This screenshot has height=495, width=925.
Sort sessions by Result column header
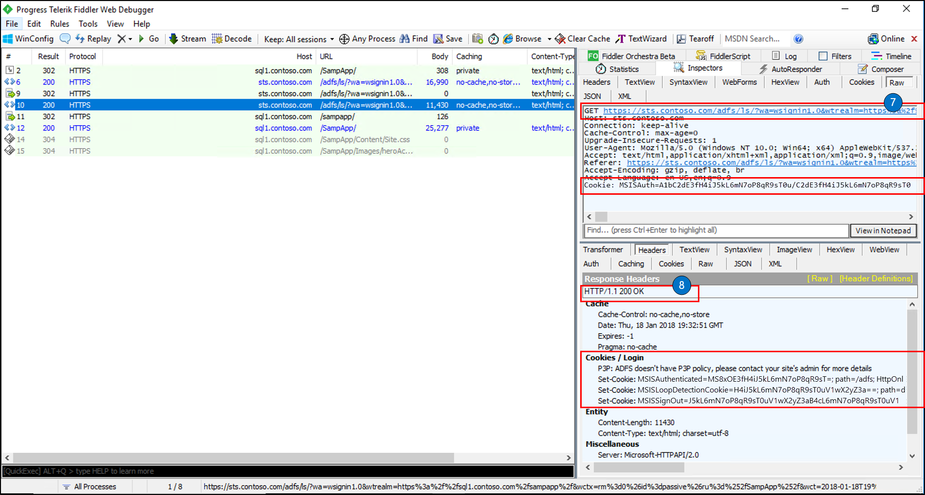pos(48,56)
